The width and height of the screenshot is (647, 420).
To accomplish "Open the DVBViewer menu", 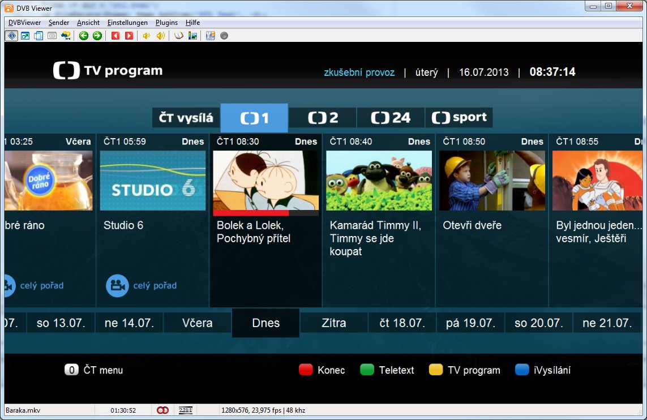I will click(24, 23).
